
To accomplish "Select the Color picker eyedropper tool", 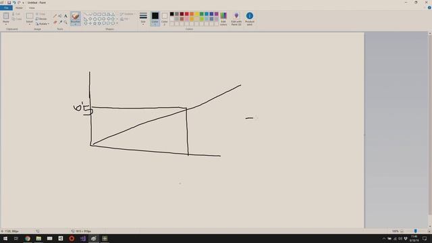I will coord(60,22).
